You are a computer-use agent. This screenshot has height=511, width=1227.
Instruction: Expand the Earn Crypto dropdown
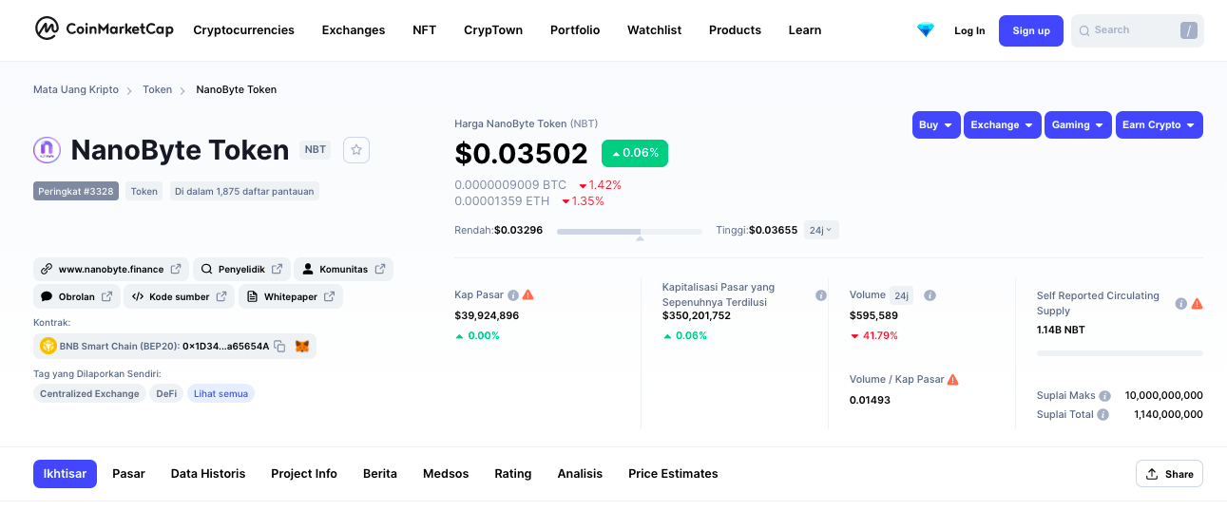[x=1159, y=125]
